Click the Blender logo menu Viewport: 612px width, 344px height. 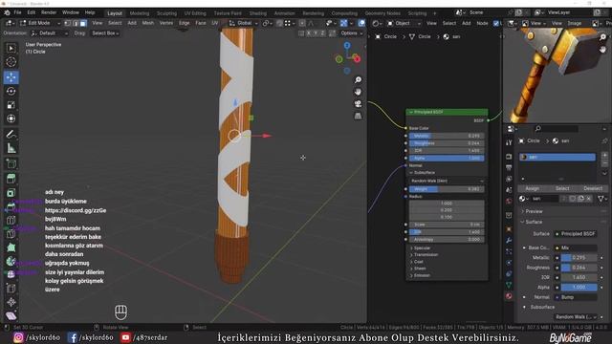click(x=7, y=12)
